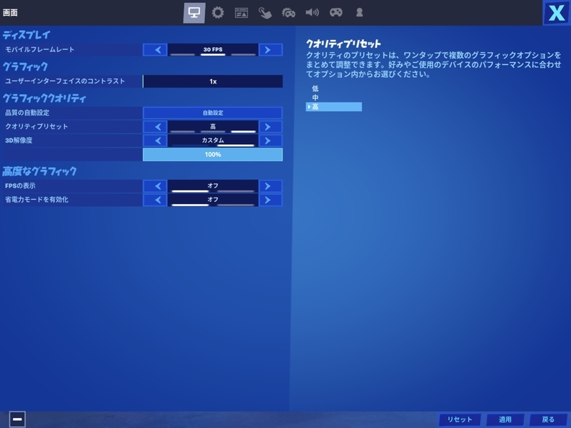Select the 省電力モードを有効化 row label
Screen dimensions: 571x428
pyautogui.click(x=36, y=200)
